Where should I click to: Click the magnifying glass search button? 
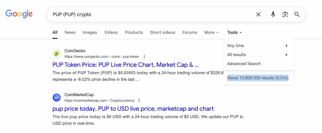[x=297, y=14]
